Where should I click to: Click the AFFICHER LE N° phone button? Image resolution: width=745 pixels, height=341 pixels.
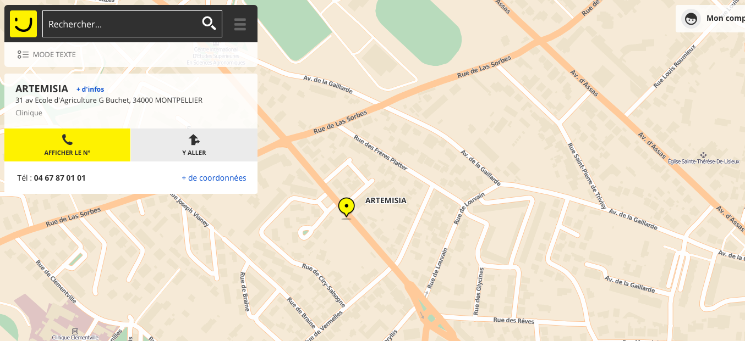[x=67, y=145]
